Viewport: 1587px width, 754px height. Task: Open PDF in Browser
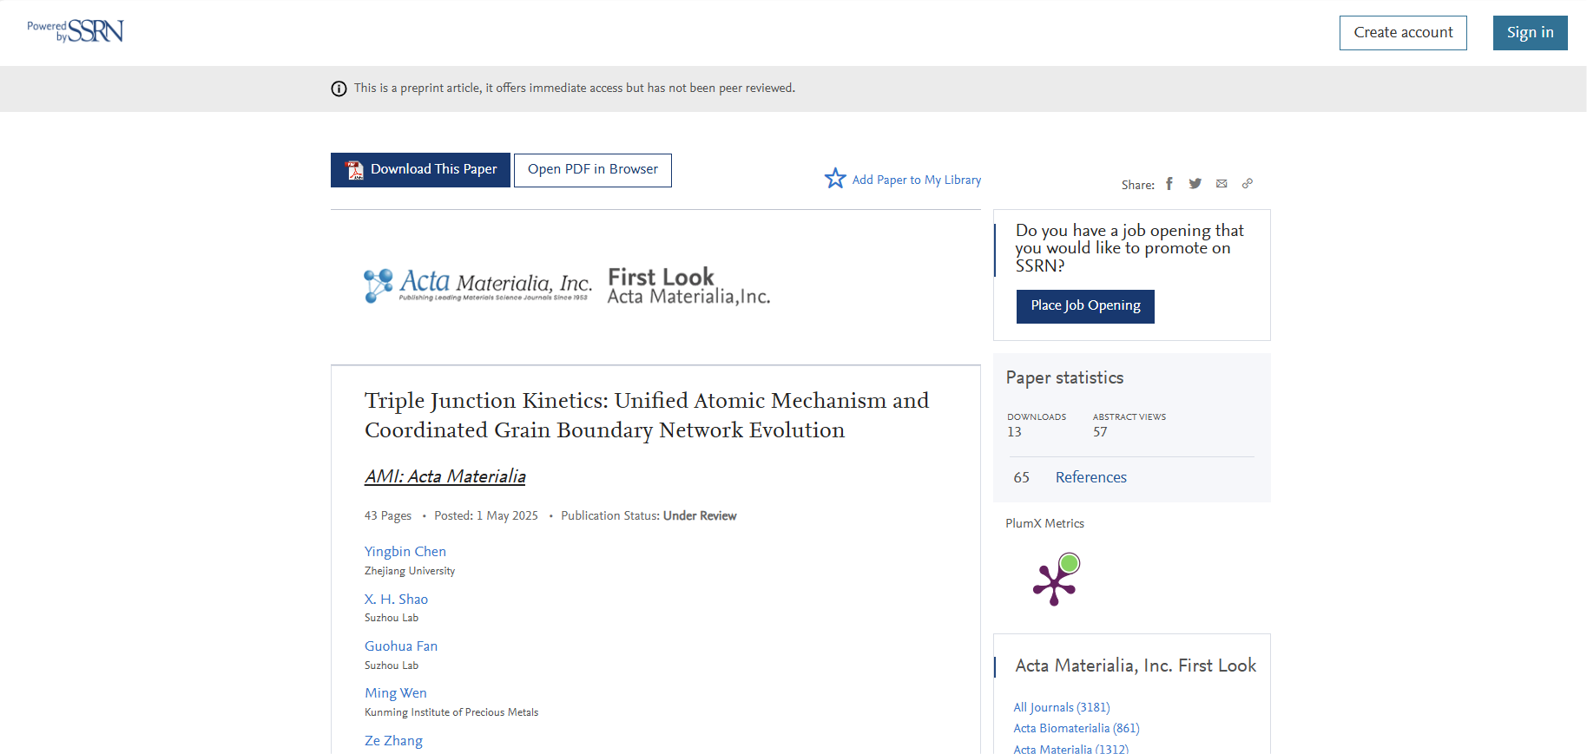pyautogui.click(x=593, y=170)
